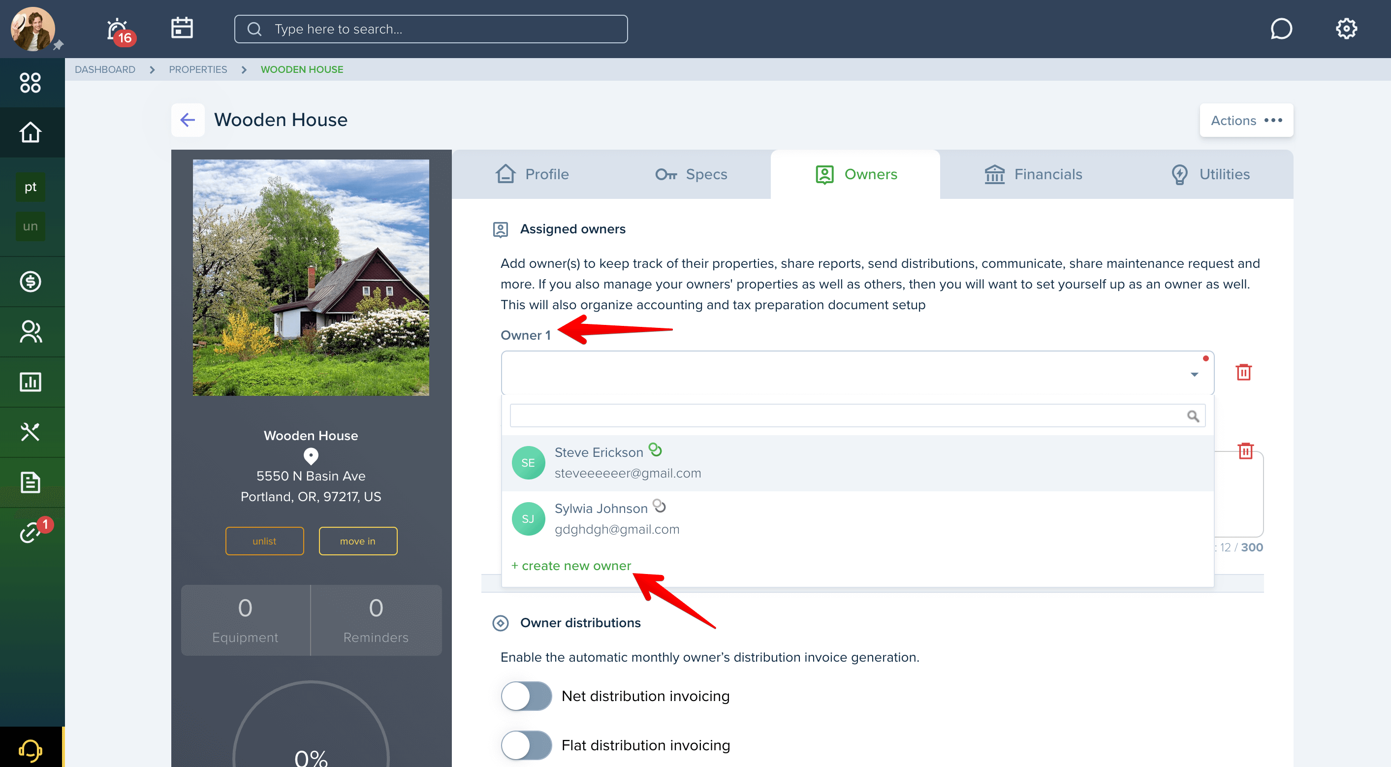Click the move in button

click(x=358, y=541)
